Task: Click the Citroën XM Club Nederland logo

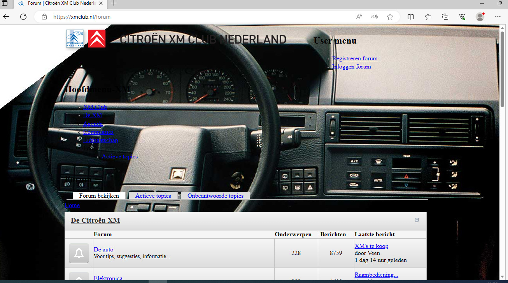Action: click(75, 39)
